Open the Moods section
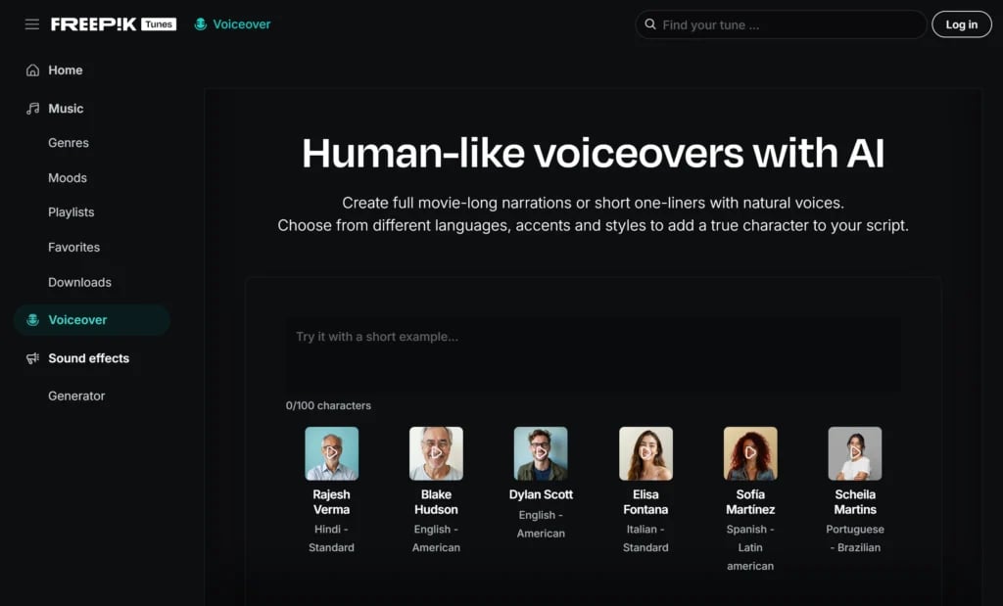This screenshot has width=1003, height=606. (x=67, y=177)
